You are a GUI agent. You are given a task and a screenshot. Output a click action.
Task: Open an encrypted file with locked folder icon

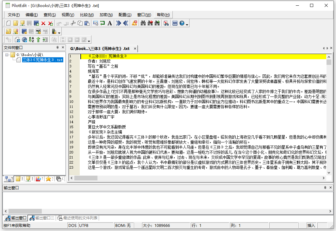coord(8,32)
